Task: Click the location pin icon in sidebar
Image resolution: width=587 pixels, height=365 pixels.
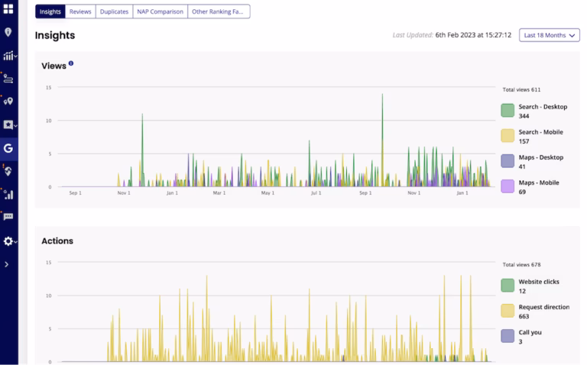Action: click(8, 32)
